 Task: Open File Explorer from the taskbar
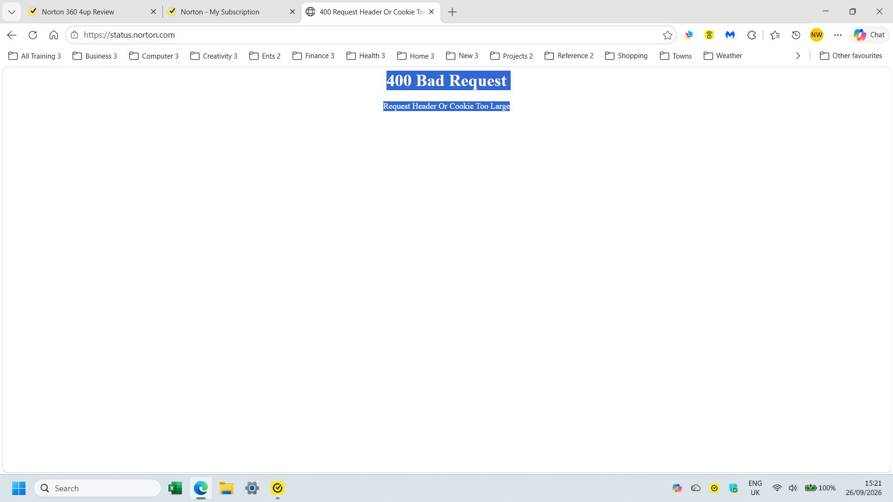[227, 488]
